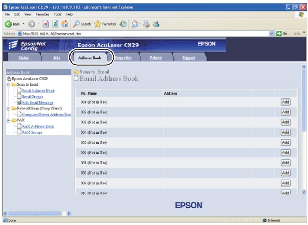Switch to the Support tab
This screenshot has width=308, height=225.
[189, 58]
